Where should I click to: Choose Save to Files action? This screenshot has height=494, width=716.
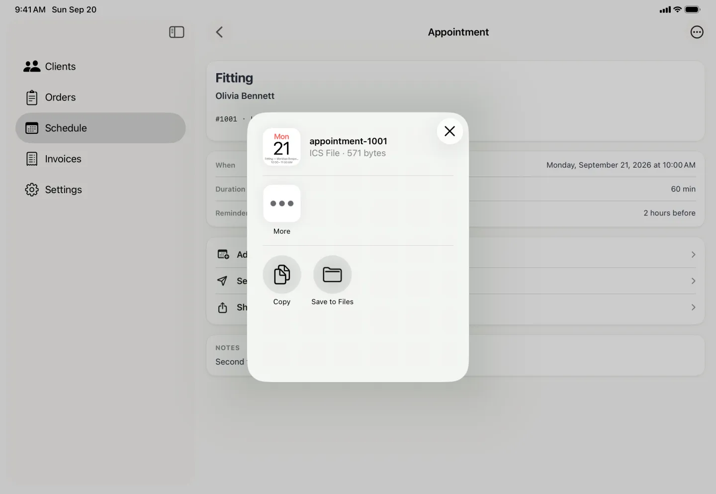(333, 275)
